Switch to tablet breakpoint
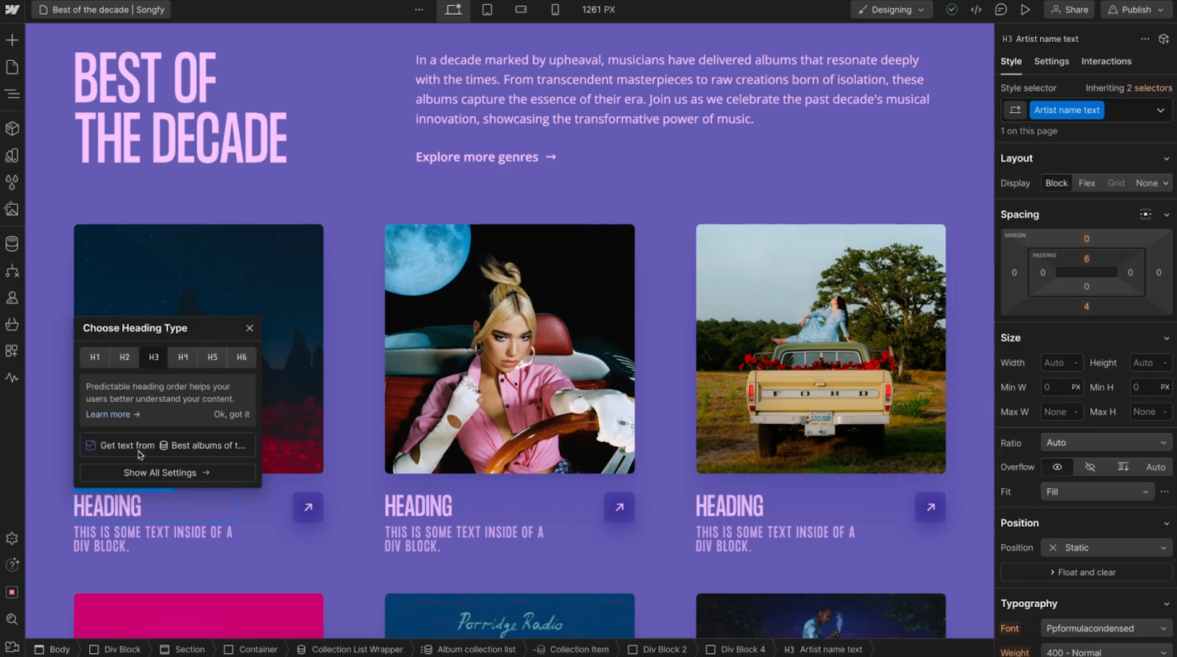Viewport: 1177px width, 657px height. [x=487, y=10]
